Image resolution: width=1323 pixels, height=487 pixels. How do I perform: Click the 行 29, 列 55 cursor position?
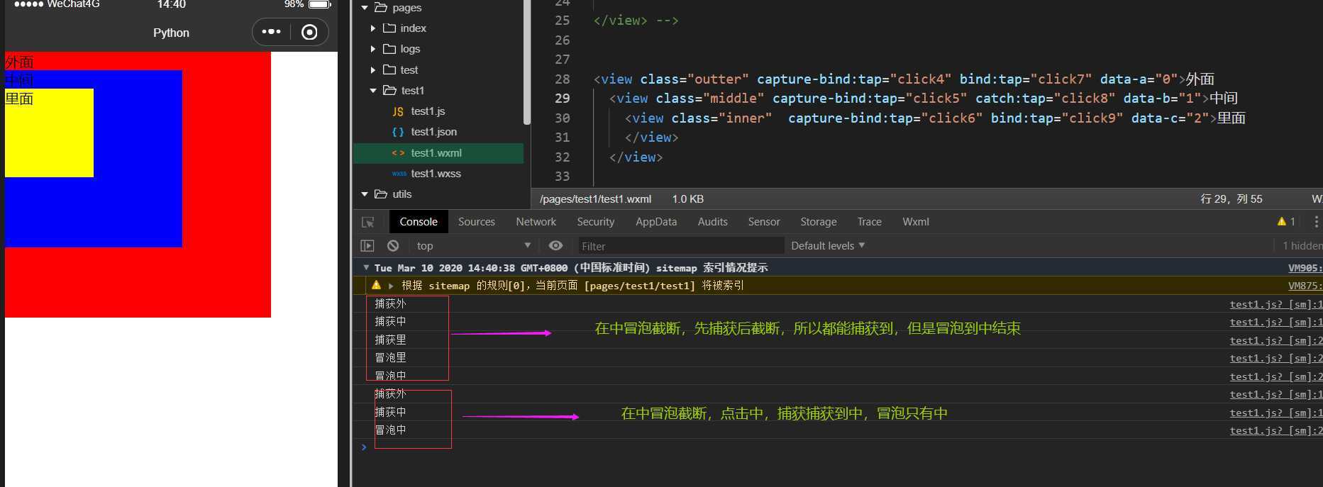[1231, 199]
